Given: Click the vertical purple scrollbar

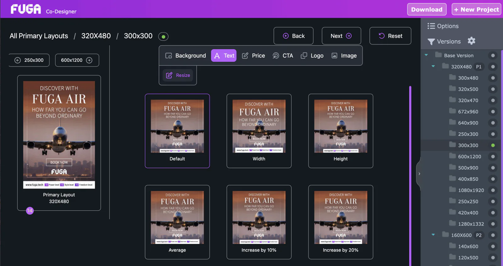Looking at the screenshot, I should (410, 175).
